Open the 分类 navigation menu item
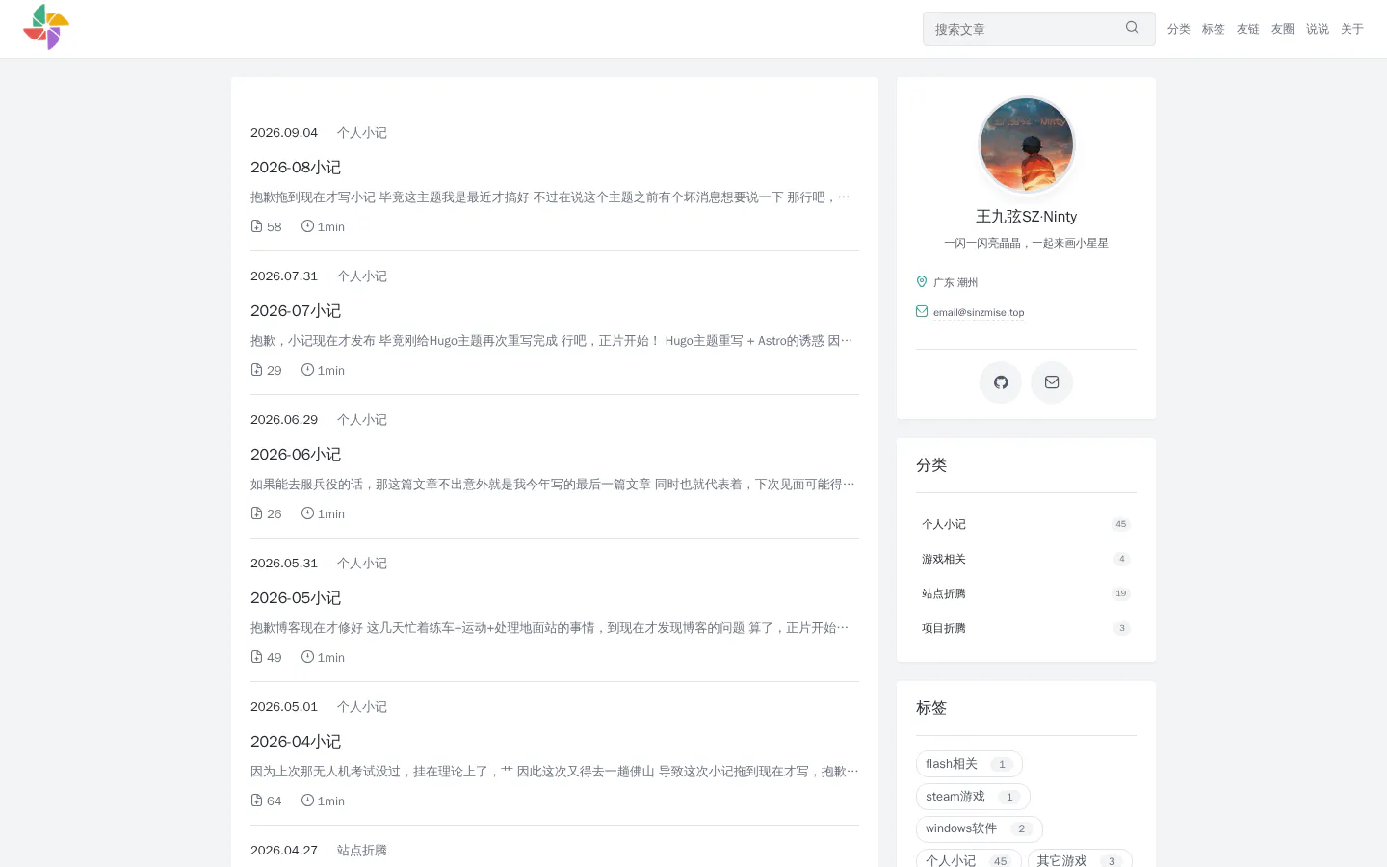The height and width of the screenshot is (867, 1387). pyautogui.click(x=1179, y=29)
